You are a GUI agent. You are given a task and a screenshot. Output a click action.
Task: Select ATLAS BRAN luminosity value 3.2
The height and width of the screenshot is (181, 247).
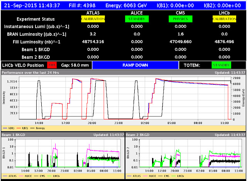click(x=93, y=34)
